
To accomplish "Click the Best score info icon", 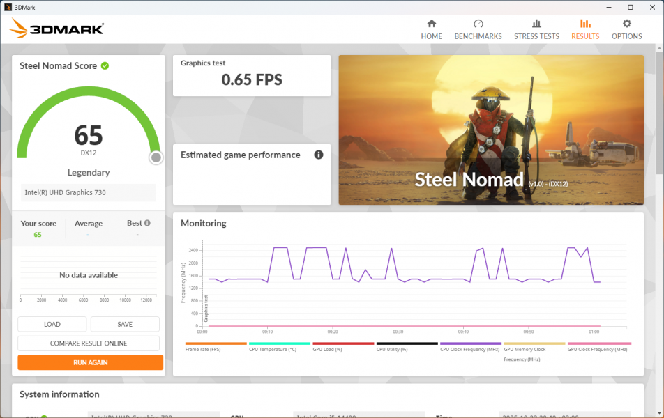I will pyautogui.click(x=148, y=223).
